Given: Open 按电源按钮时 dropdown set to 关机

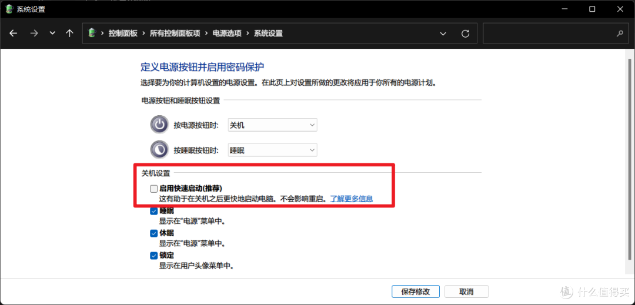Looking at the screenshot, I should pos(273,125).
